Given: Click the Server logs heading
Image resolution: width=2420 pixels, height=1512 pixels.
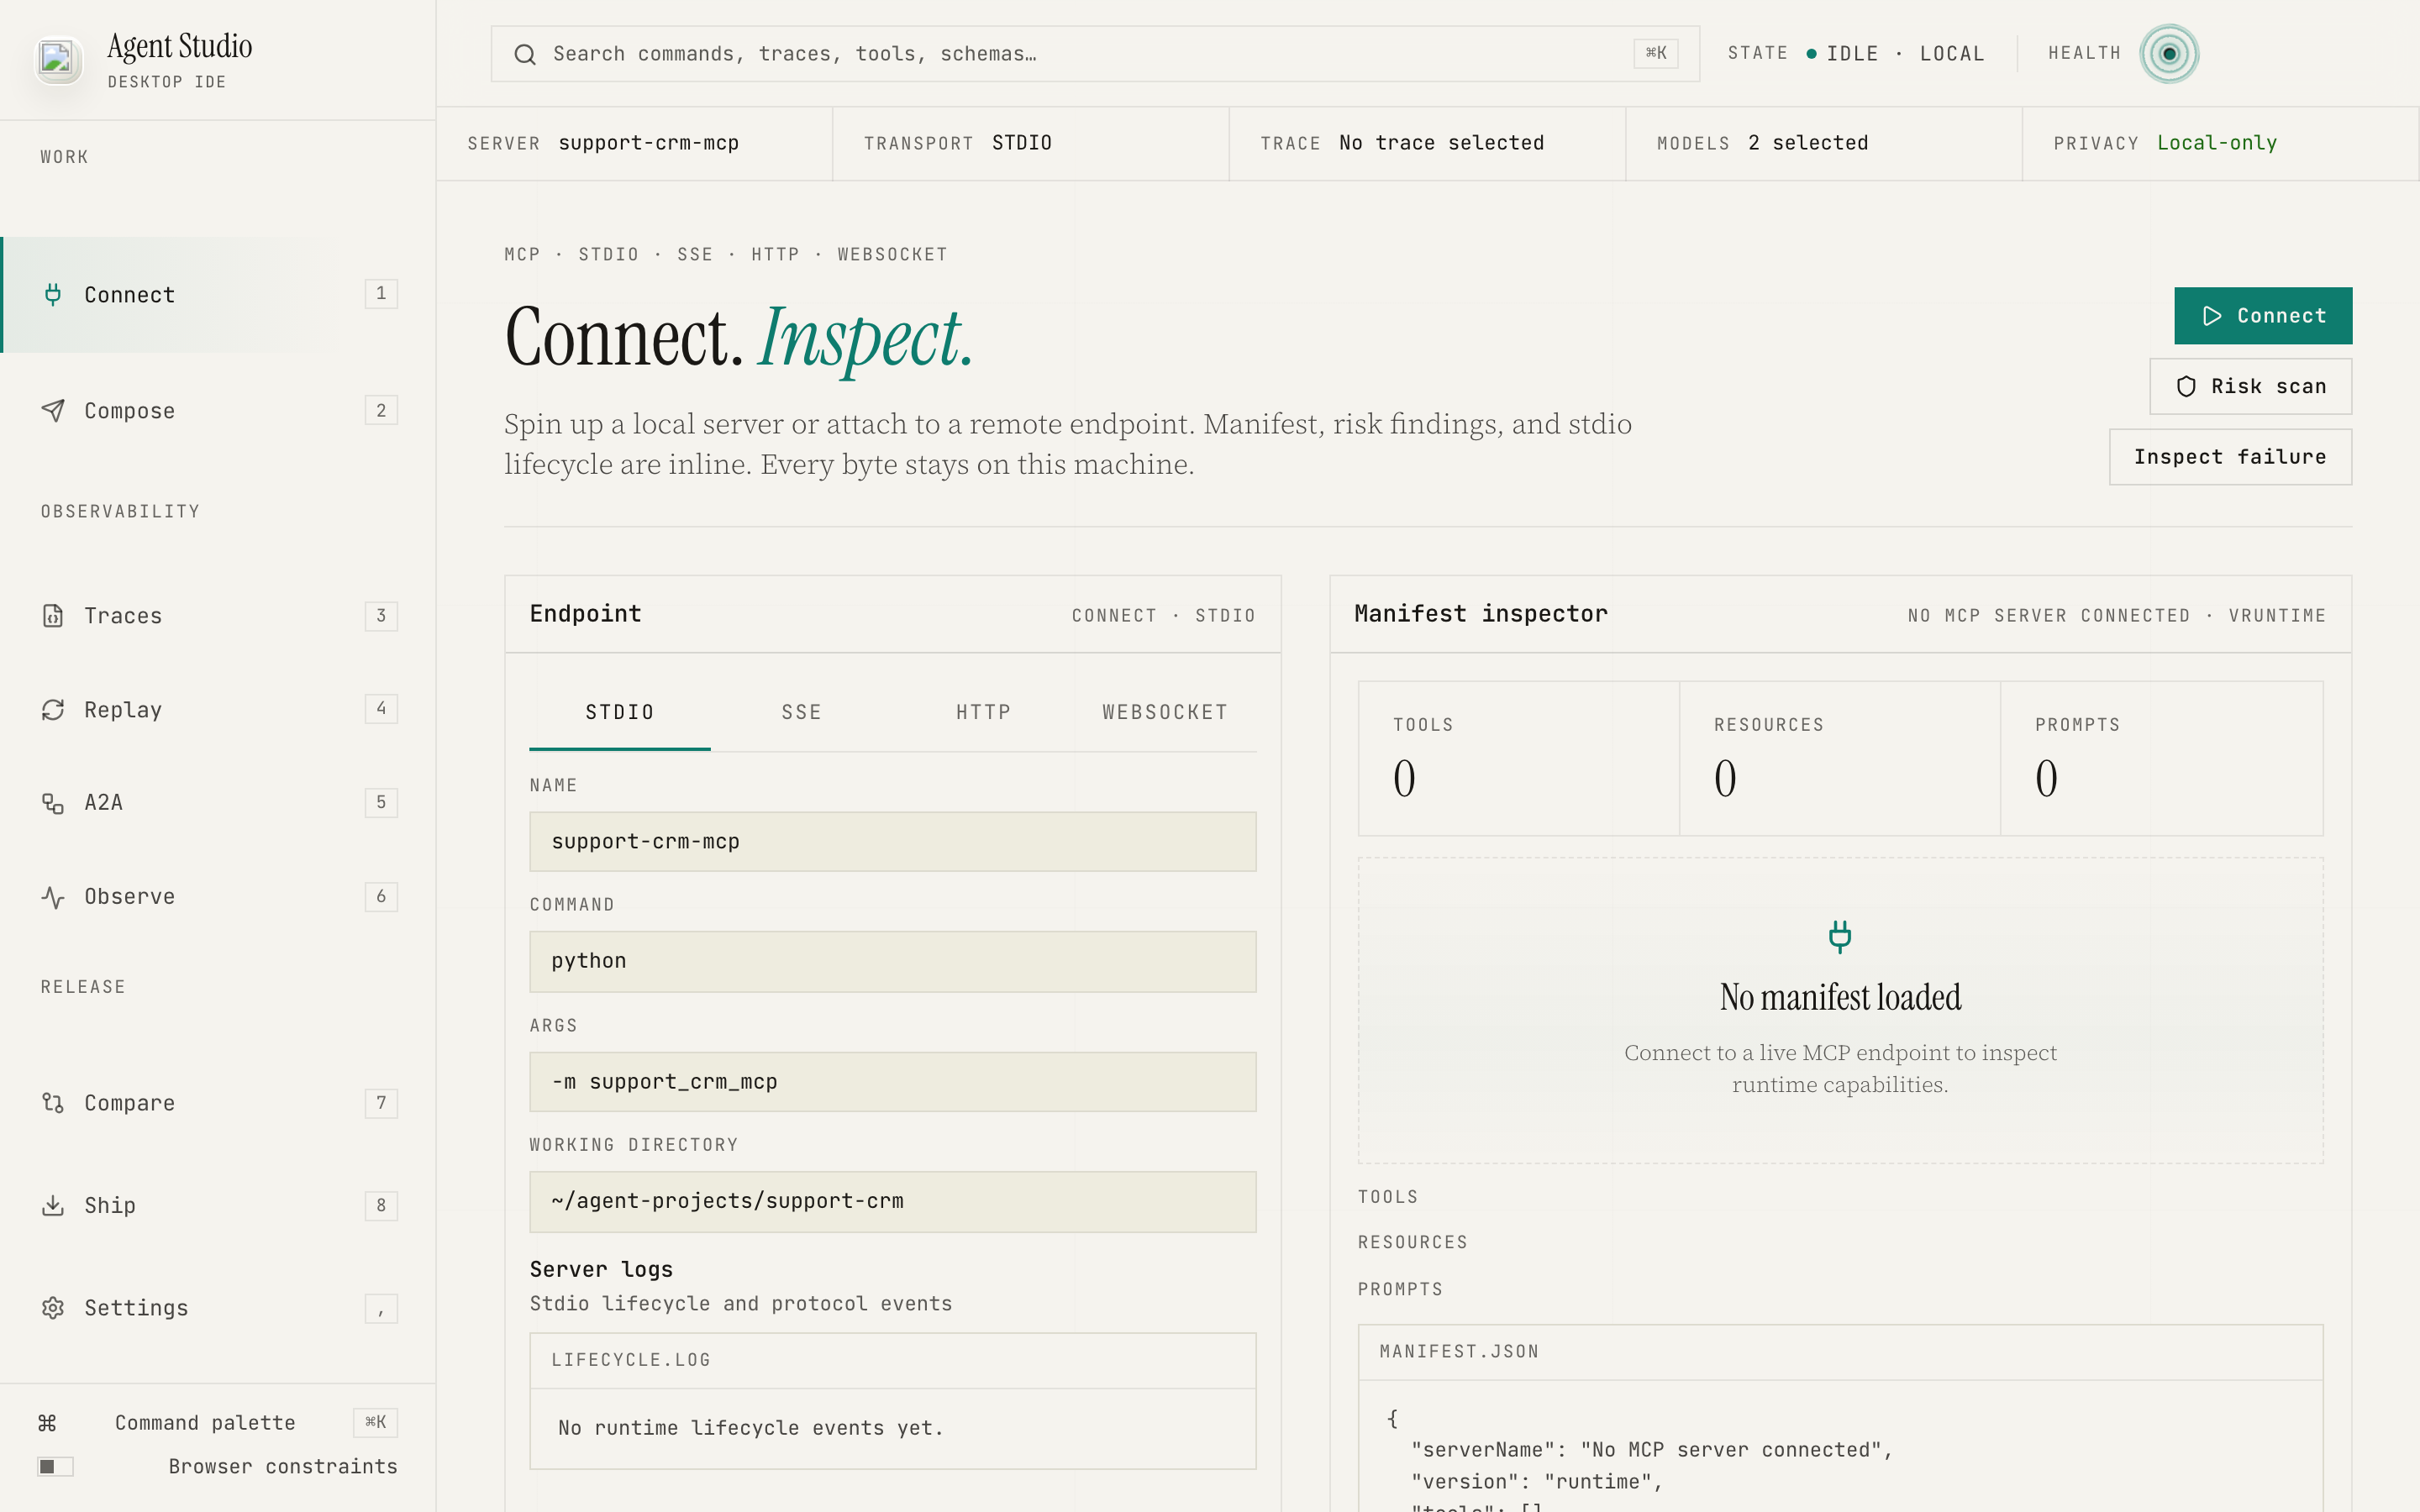Looking at the screenshot, I should (x=601, y=1270).
